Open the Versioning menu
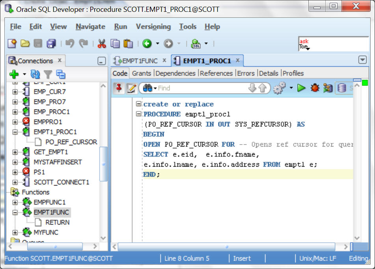This screenshot has height=269, width=375. coord(153,26)
